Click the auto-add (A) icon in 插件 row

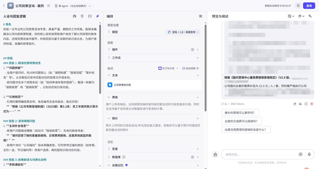tap(192, 50)
